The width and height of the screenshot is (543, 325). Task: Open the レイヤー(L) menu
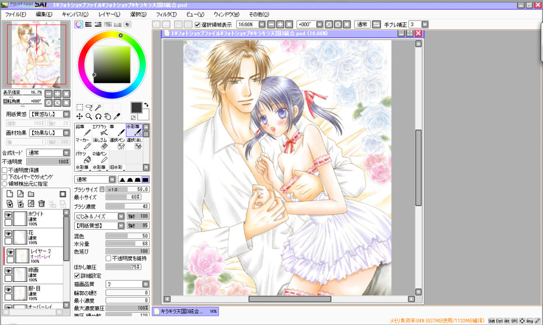pyautogui.click(x=109, y=14)
